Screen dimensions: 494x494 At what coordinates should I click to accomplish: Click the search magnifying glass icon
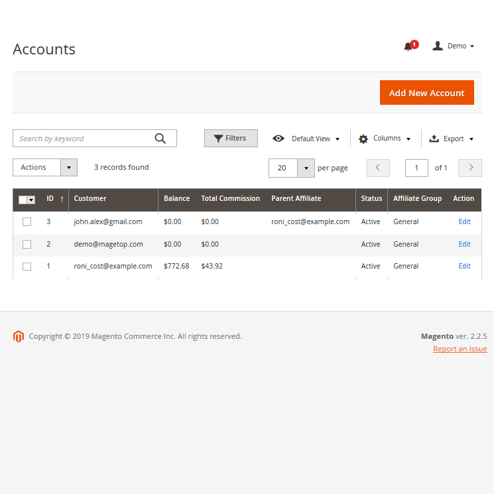click(160, 139)
